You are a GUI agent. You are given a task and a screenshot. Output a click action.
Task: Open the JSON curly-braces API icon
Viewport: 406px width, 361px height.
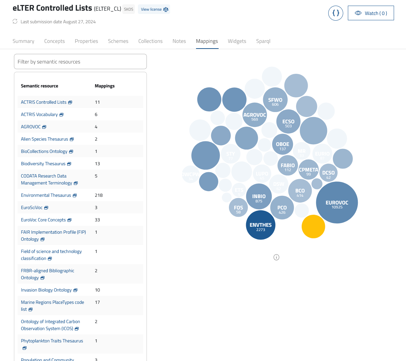point(336,13)
